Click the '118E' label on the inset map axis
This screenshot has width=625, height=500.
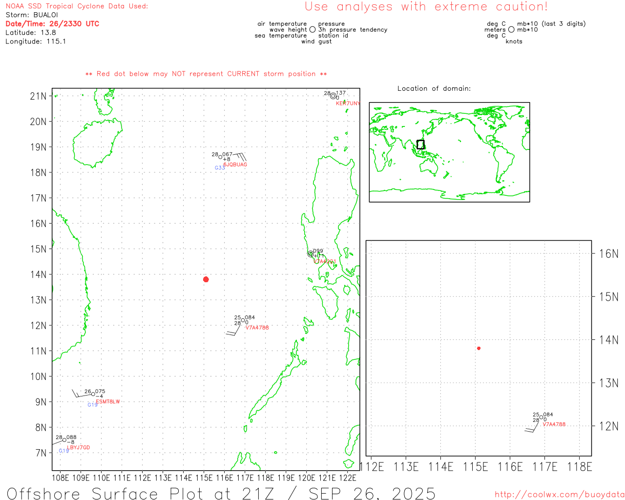coord(580,467)
